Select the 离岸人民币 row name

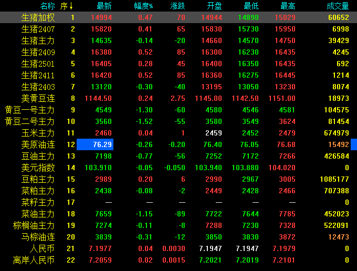[34, 260]
